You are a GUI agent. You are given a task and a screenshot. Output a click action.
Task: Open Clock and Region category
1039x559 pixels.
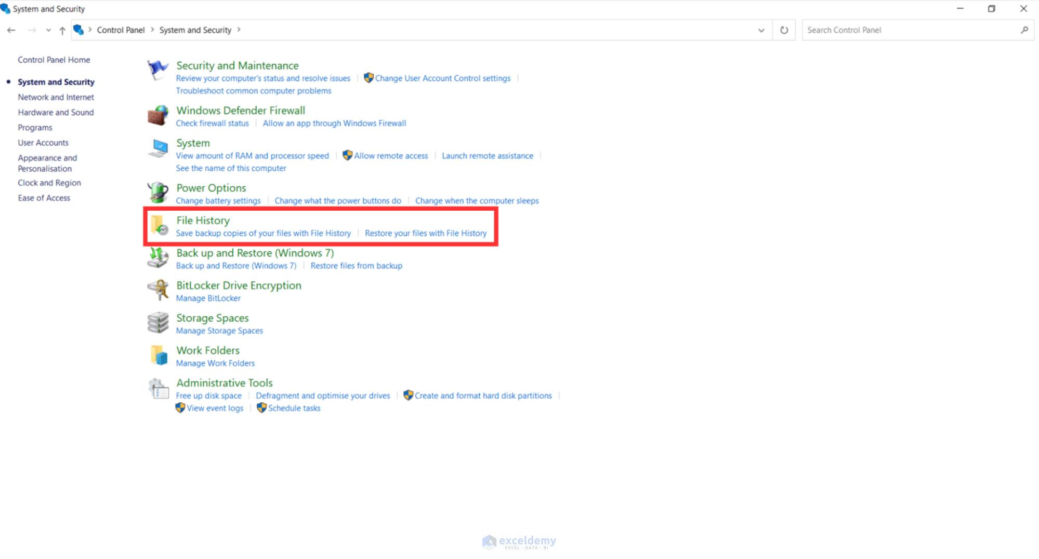coord(49,183)
